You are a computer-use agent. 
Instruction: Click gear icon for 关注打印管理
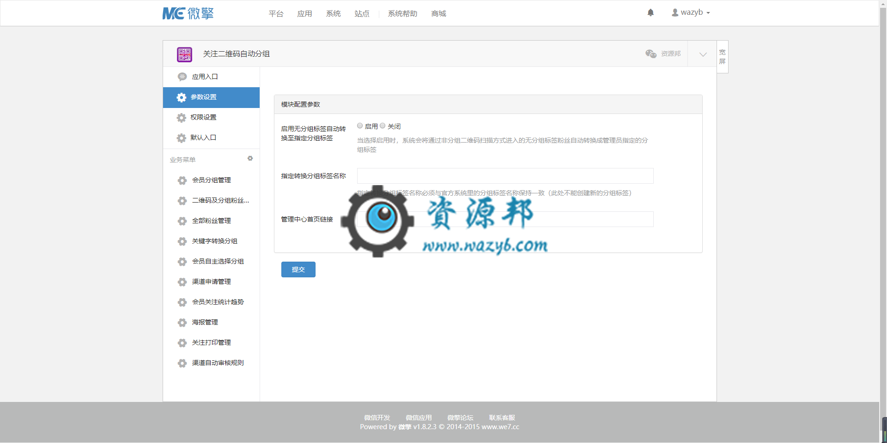click(182, 343)
